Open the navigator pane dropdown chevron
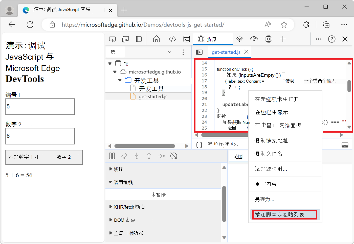The image size is (354, 244). 170,52
